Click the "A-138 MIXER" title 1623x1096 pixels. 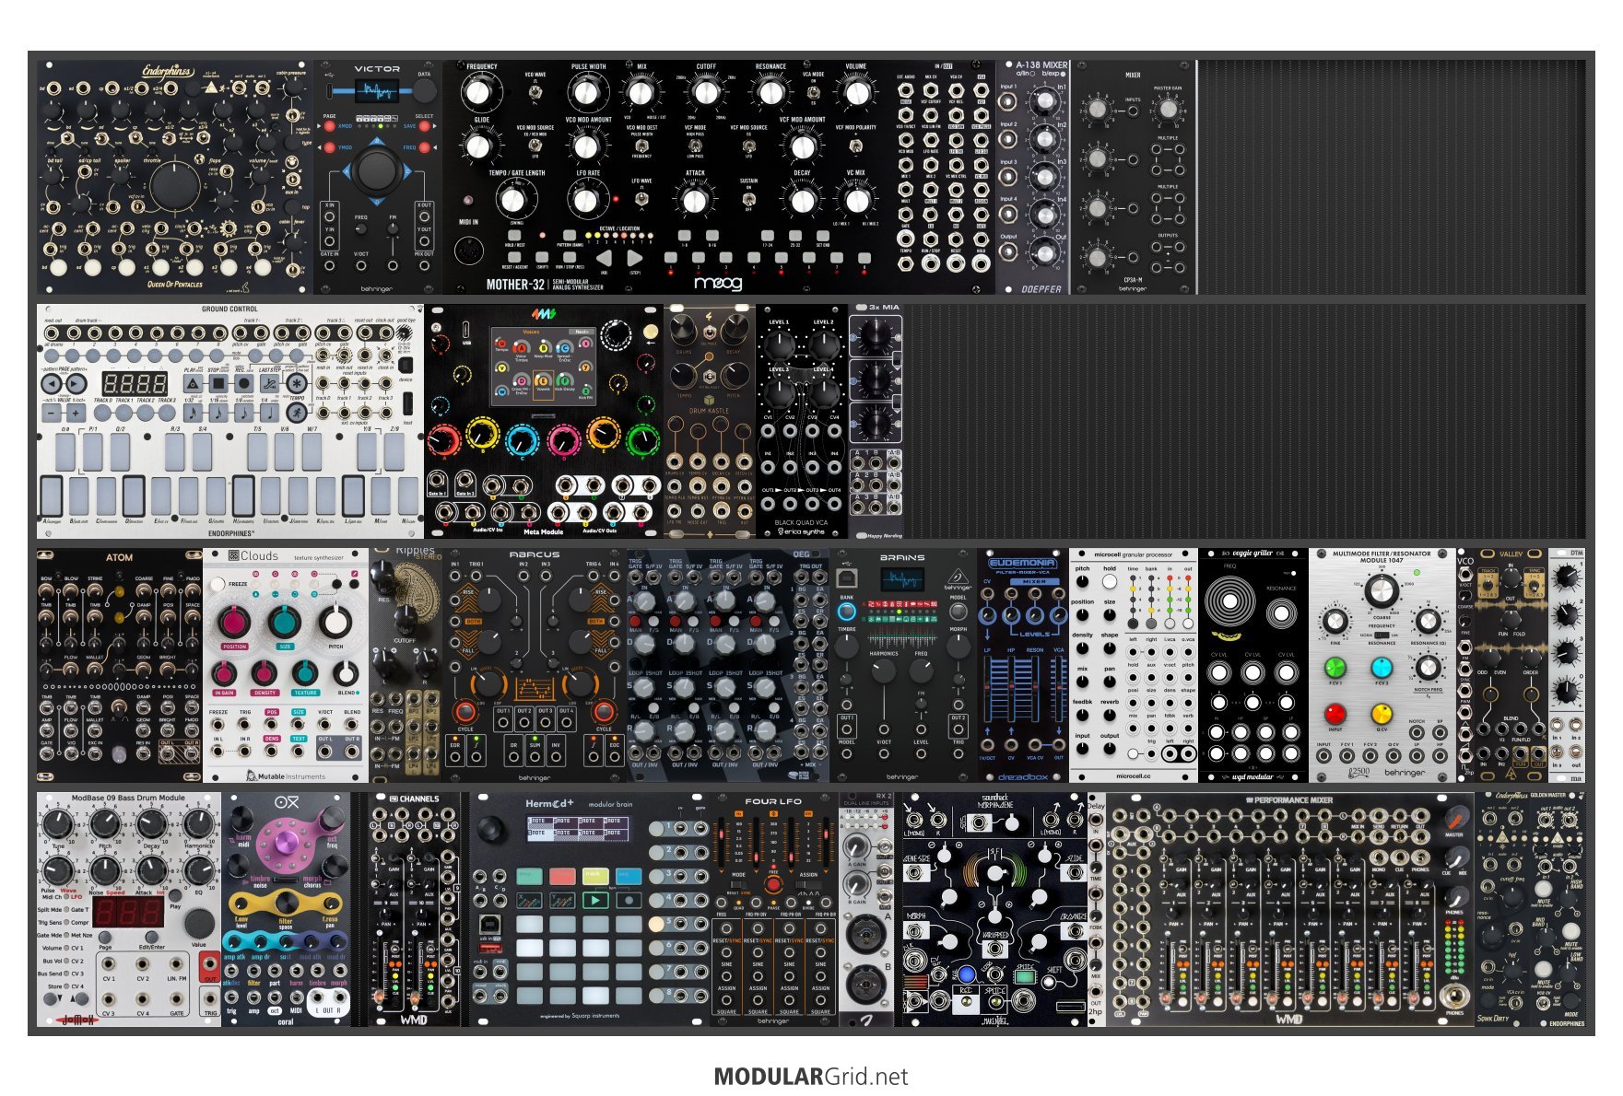point(1042,65)
